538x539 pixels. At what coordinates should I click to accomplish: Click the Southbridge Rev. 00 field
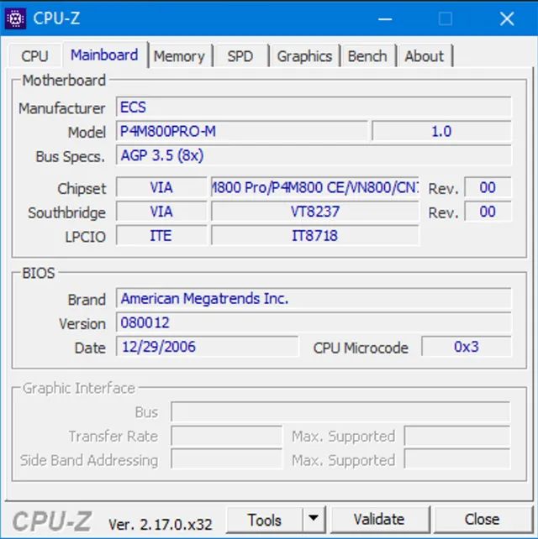(488, 212)
